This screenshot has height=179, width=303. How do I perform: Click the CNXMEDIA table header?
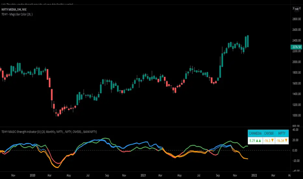255,133
